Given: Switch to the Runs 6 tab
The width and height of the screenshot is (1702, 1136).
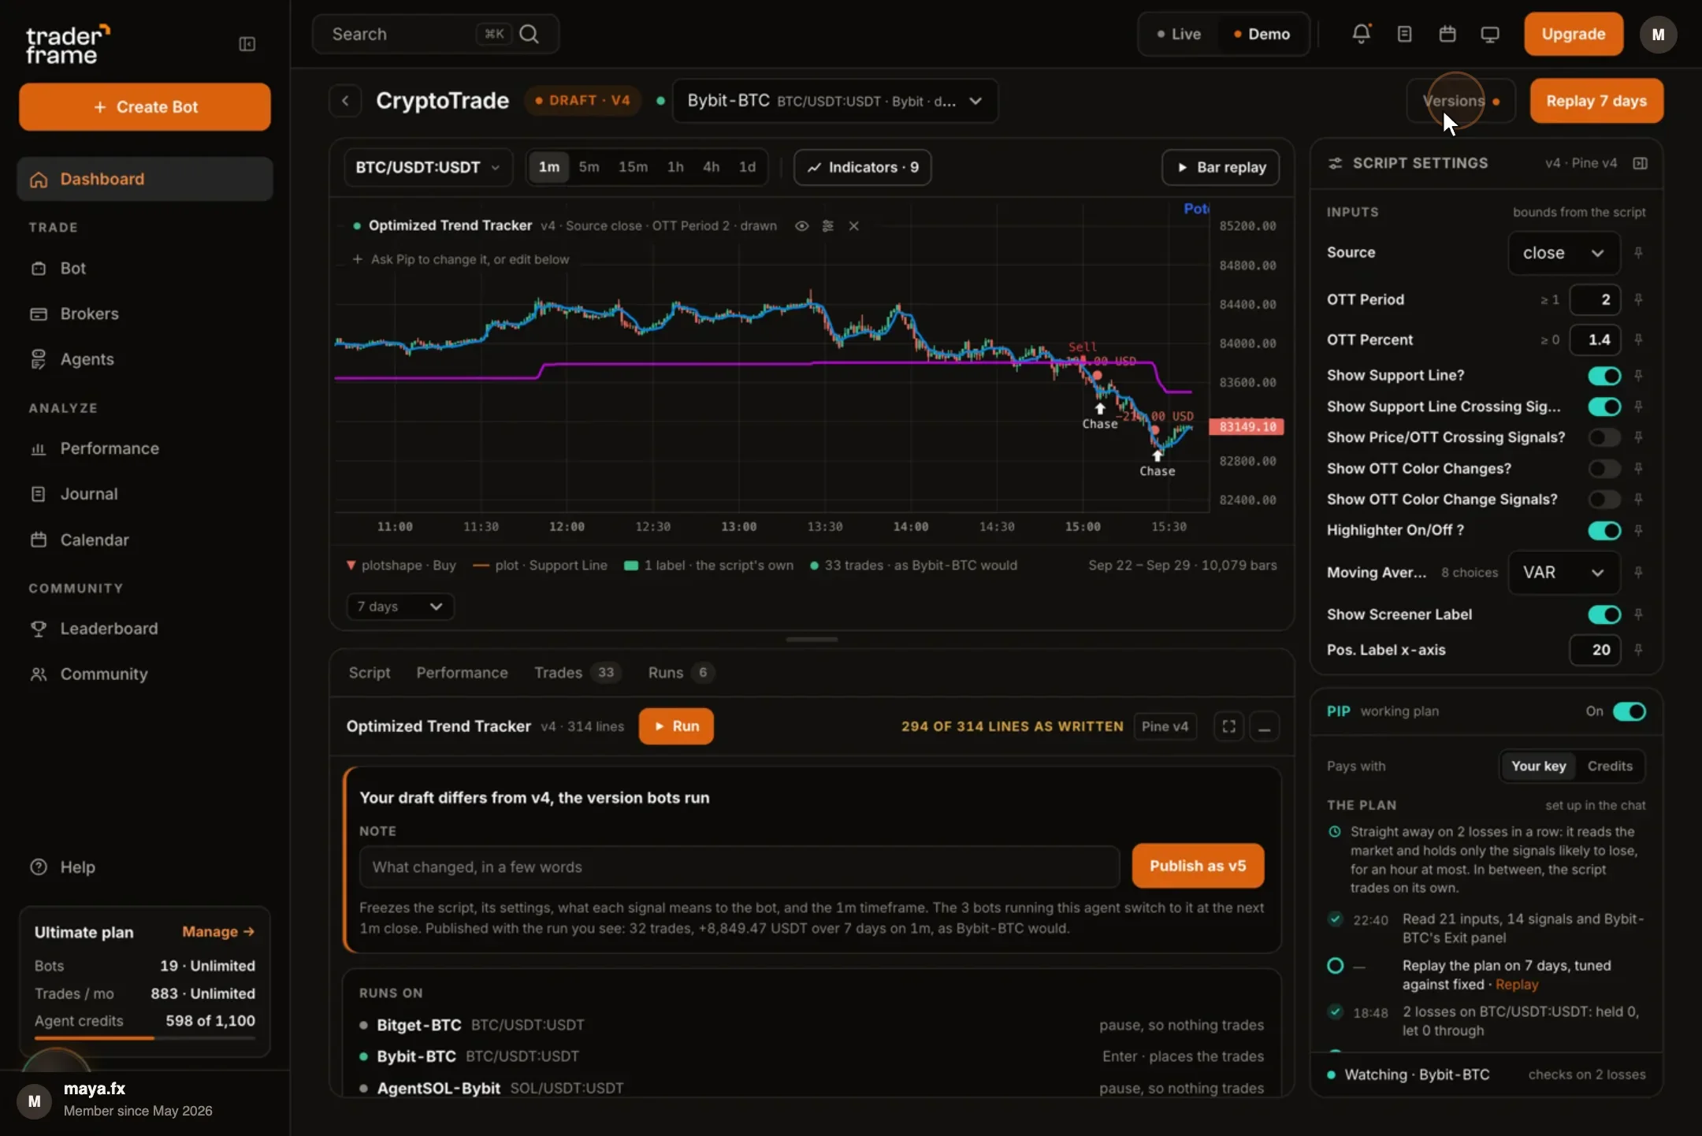Looking at the screenshot, I should (680, 673).
